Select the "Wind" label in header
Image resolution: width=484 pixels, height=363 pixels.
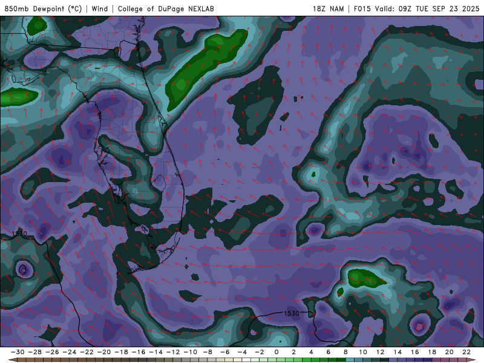point(100,8)
